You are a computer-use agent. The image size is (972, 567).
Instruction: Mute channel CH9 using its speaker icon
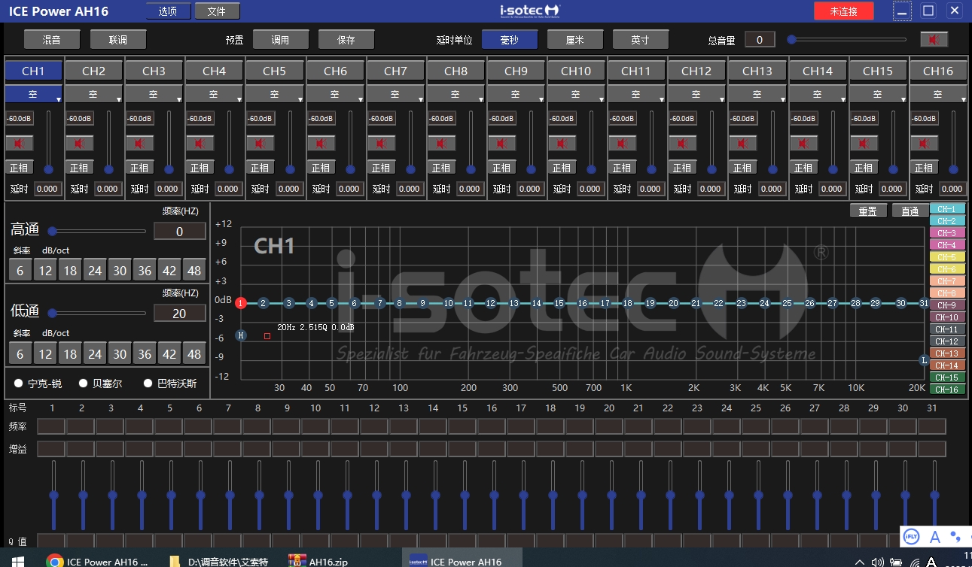pyautogui.click(x=501, y=143)
